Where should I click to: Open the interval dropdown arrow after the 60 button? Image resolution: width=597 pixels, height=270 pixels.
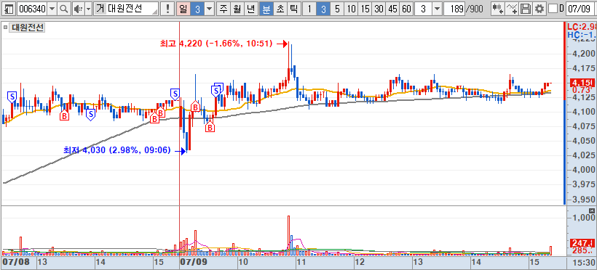click(x=437, y=9)
